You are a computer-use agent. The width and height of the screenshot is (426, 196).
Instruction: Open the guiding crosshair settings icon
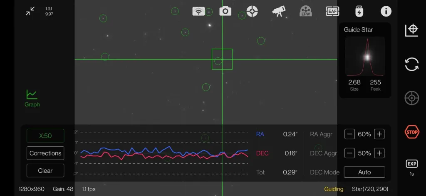(252, 11)
